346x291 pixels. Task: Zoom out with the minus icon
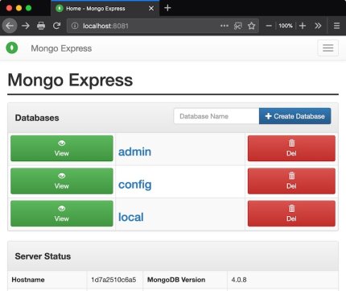click(x=269, y=26)
